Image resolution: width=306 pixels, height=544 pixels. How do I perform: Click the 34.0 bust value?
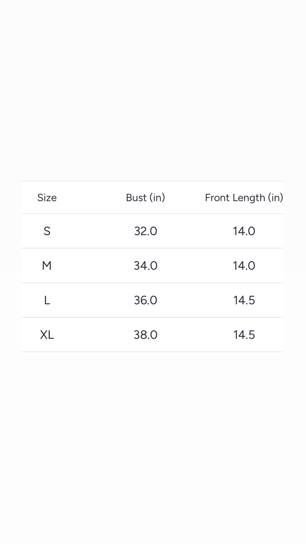coord(145,266)
